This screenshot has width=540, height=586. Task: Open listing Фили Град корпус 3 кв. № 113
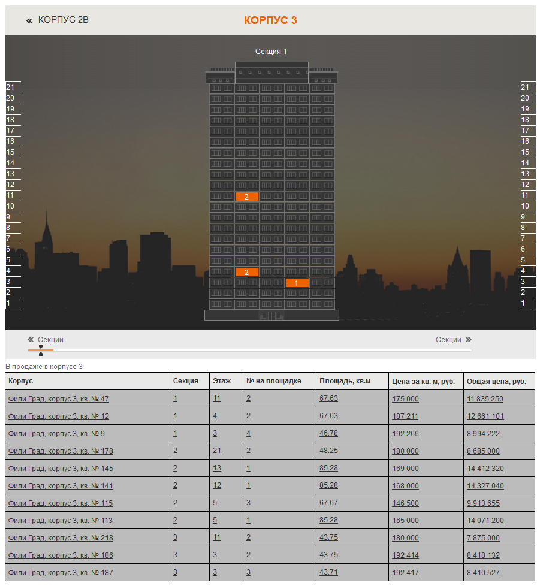pyautogui.click(x=61, y=521)
